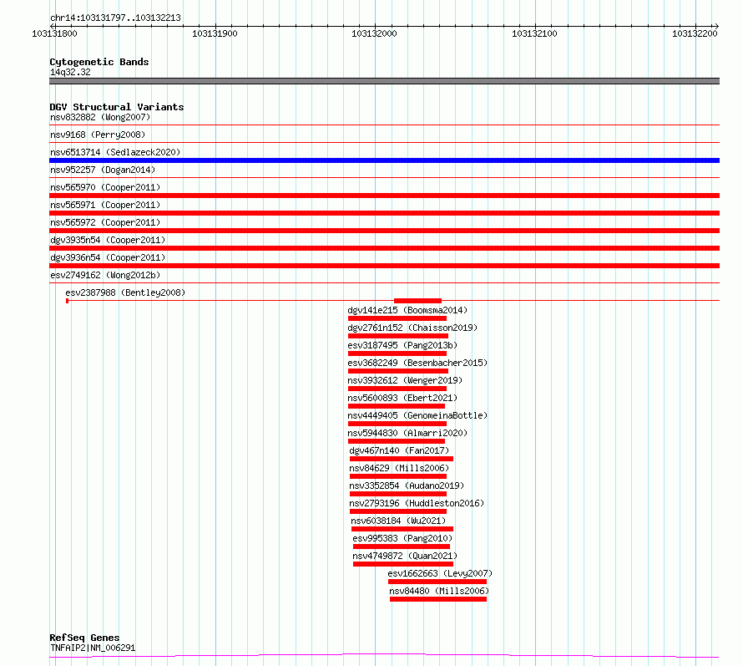The image size is (743, 666).
Task: Click the RefSeq Genes track title
Action: (x=84, y=638)
